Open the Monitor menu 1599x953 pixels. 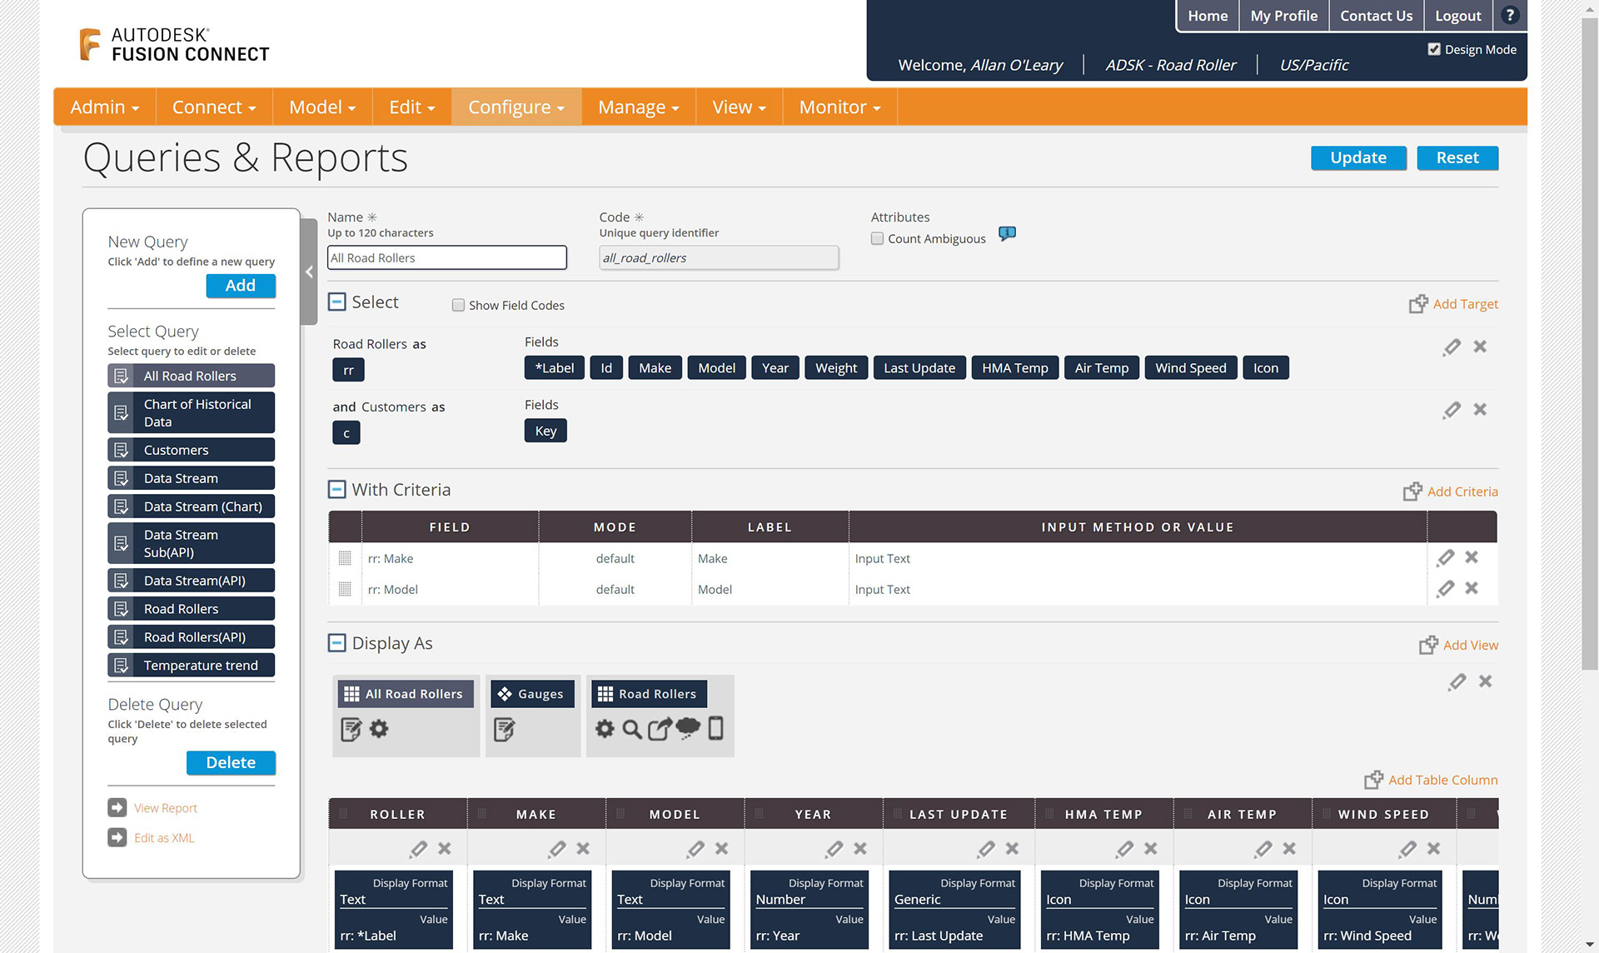839,107
